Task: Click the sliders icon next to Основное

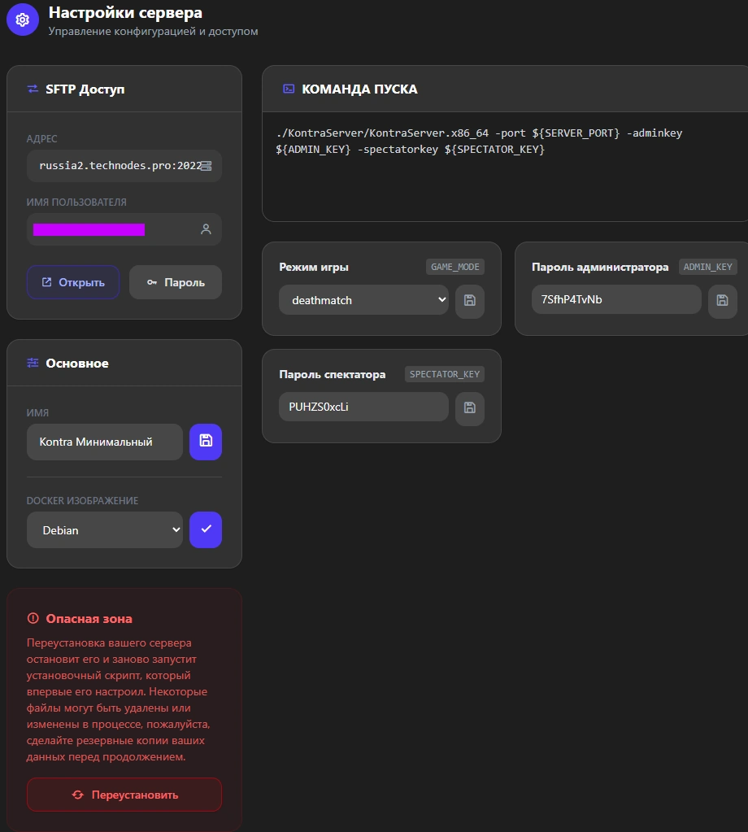Action: coord(33,363)
